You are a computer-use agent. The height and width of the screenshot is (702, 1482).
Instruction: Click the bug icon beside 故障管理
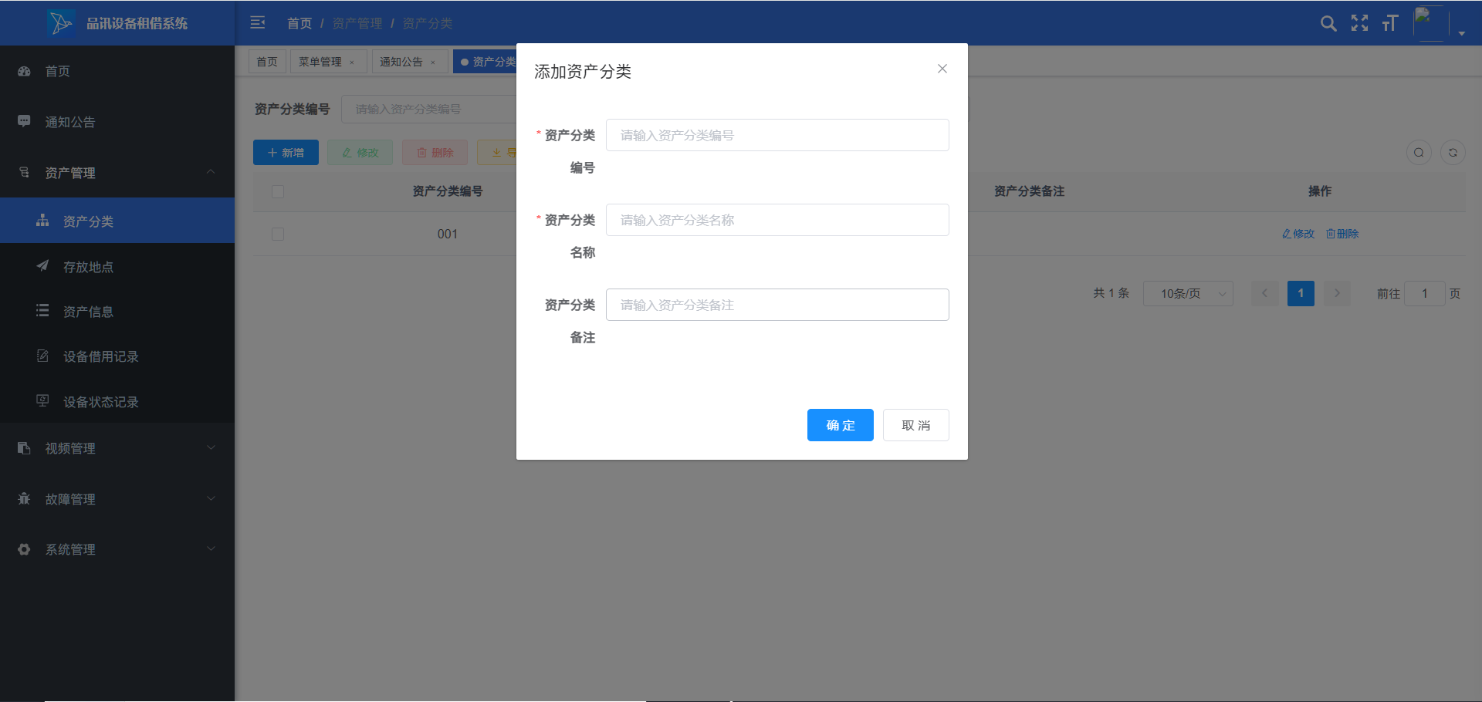24,498
